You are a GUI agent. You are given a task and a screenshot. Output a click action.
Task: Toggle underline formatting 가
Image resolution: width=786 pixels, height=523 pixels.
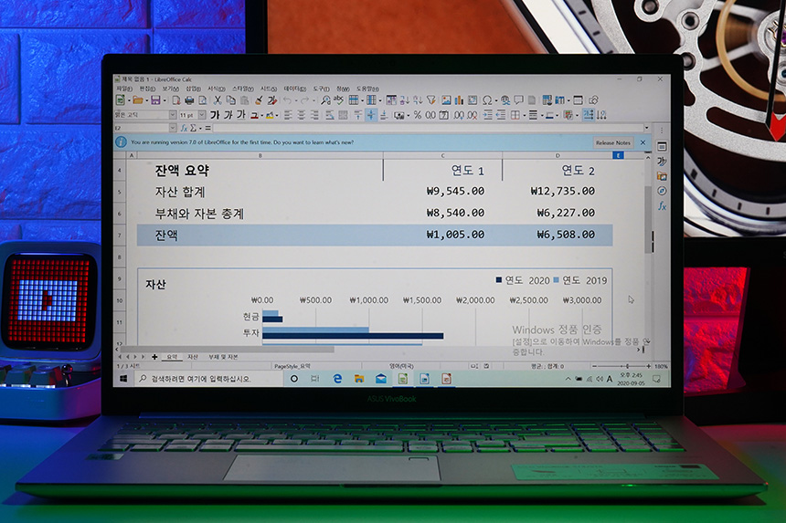click(241, 115)
